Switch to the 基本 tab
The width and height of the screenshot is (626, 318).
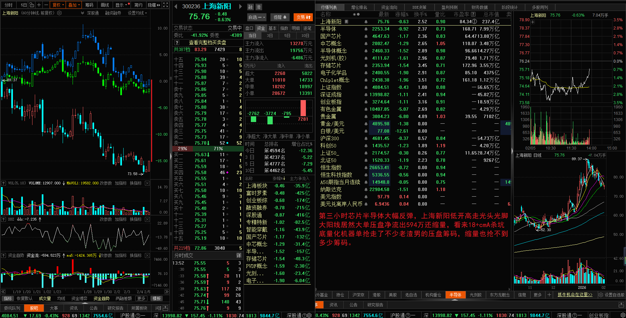(x=272, y=28)
